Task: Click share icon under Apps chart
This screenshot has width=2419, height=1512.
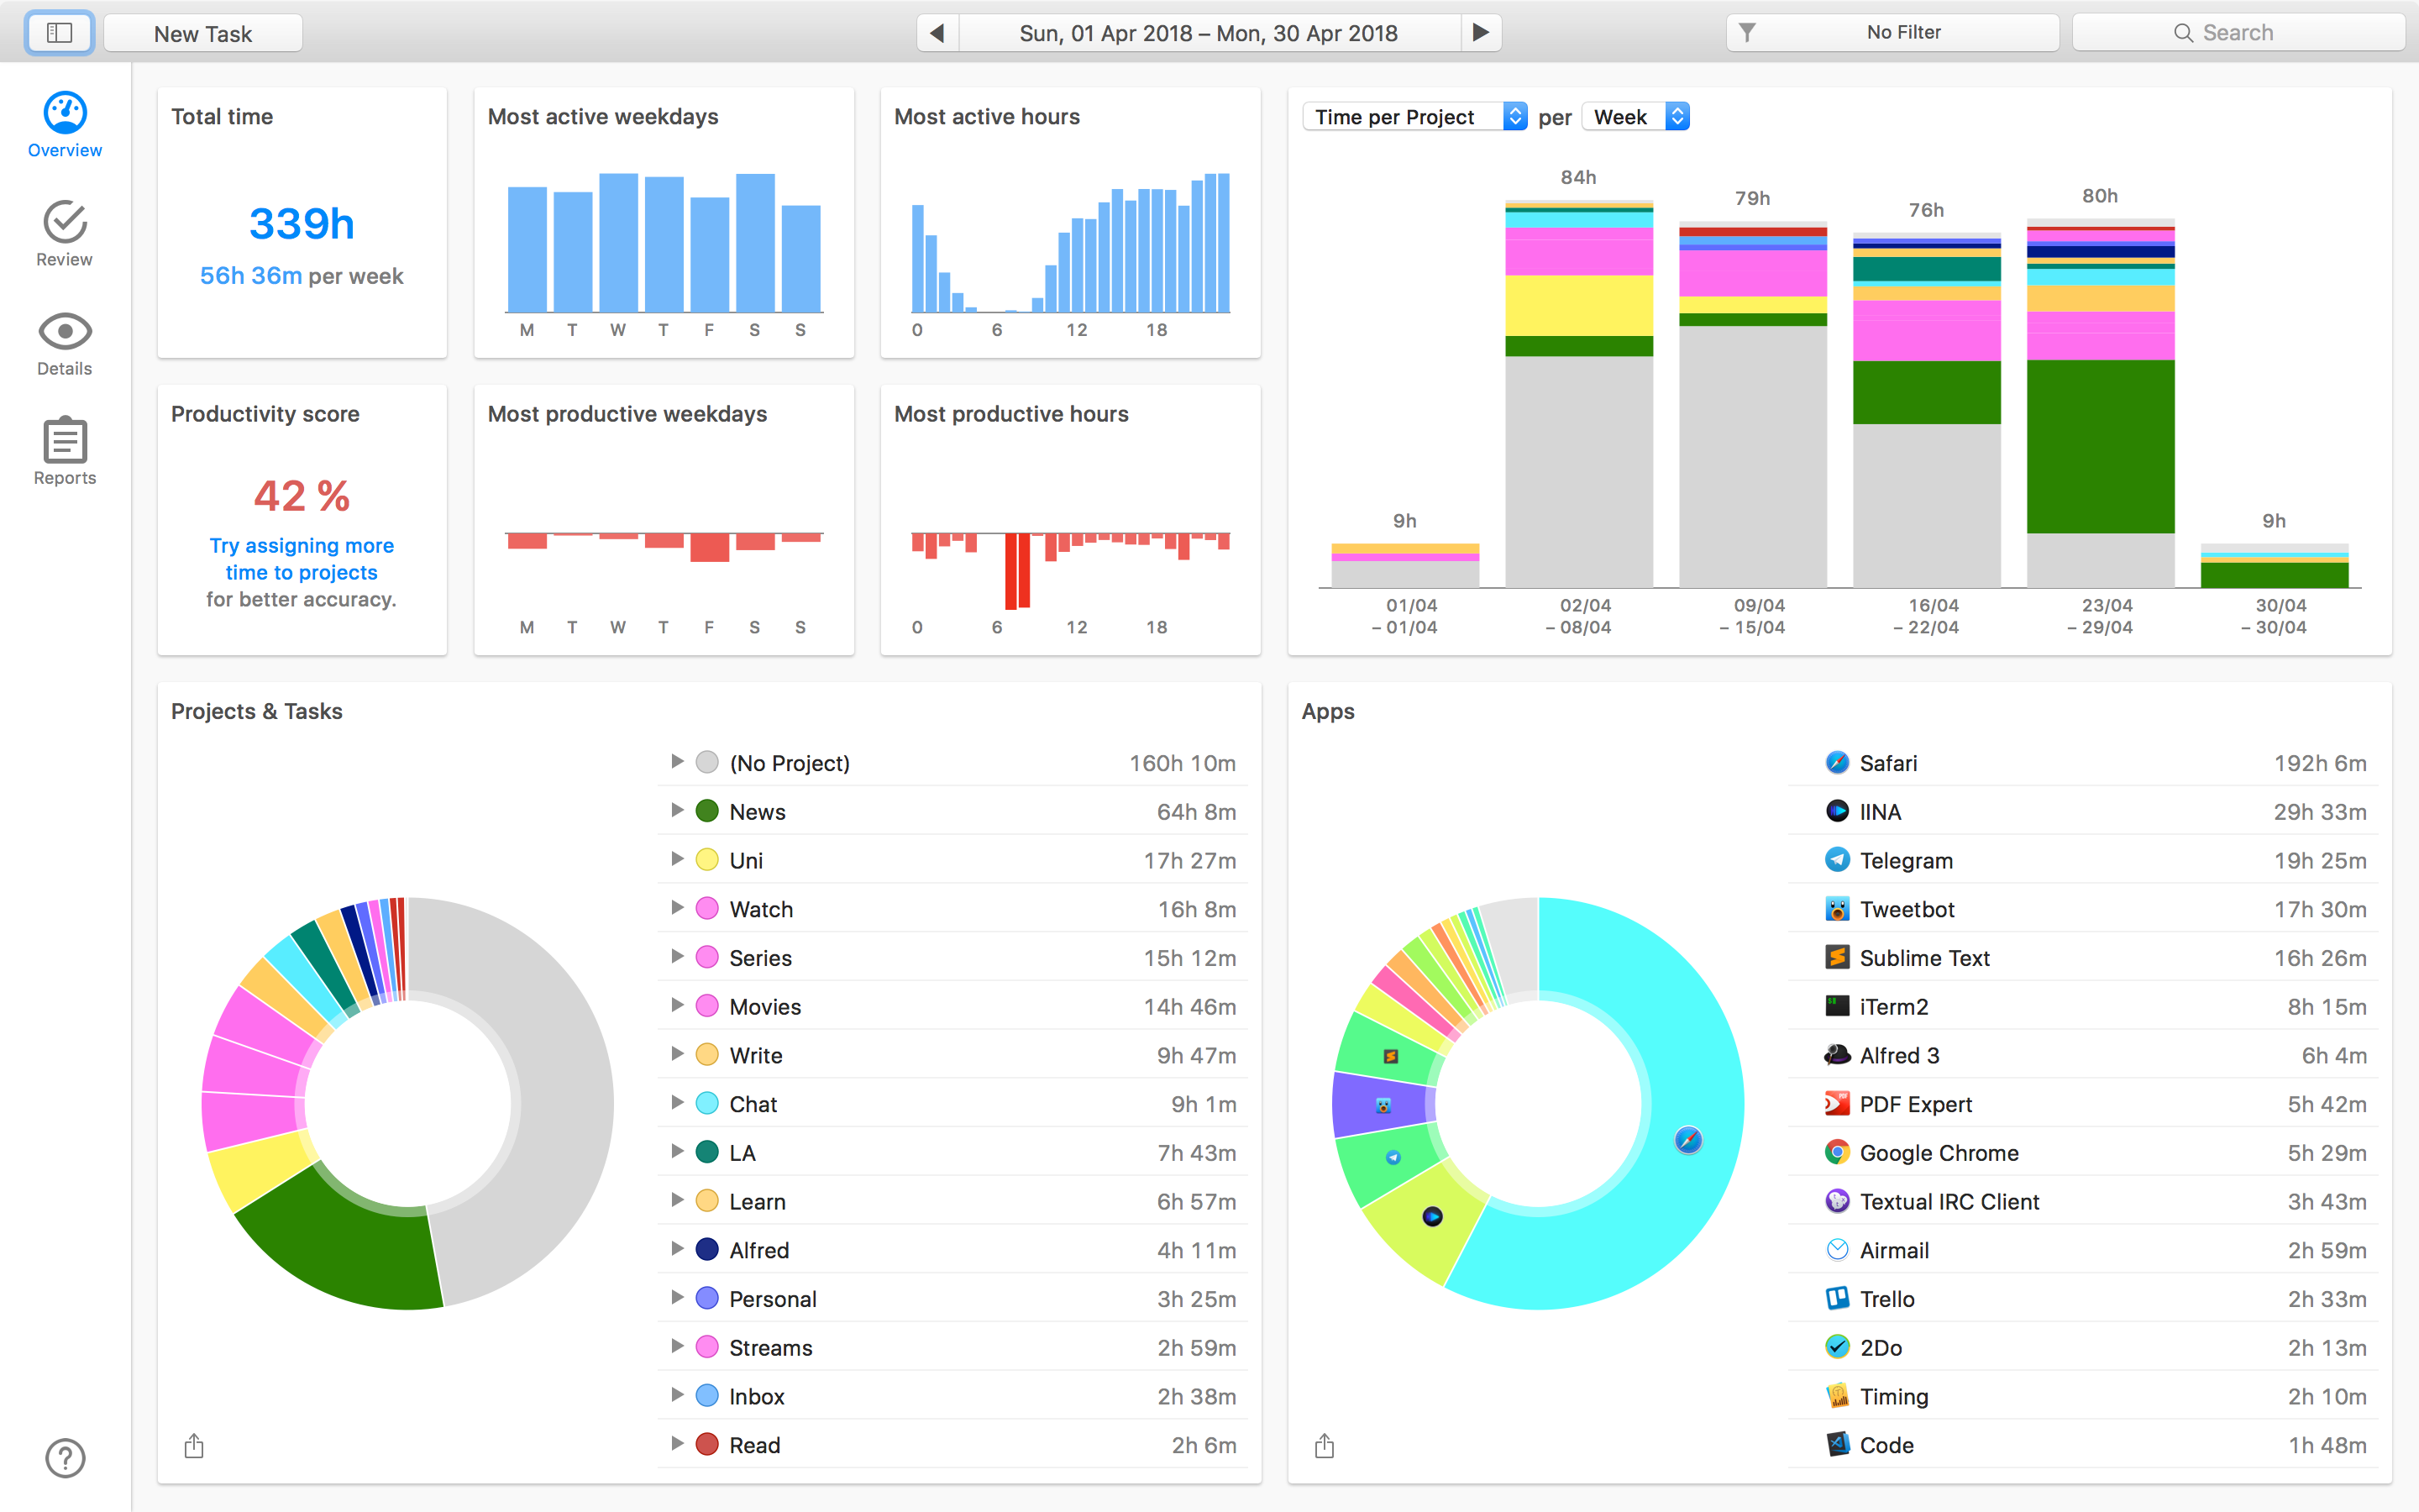Action: click(1325, 1446)
